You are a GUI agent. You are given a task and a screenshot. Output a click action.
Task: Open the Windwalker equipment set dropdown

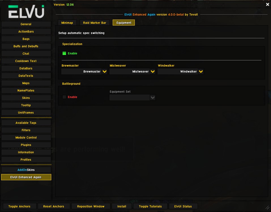coord(201,72)
